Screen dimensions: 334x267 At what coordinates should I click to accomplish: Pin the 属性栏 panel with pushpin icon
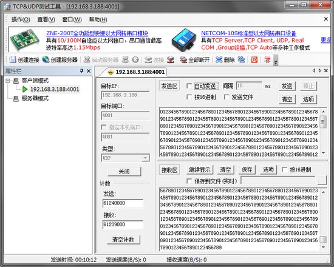point(81,70)
